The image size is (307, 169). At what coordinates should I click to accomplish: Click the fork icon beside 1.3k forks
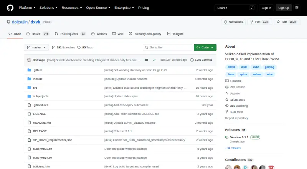(227, 112)
